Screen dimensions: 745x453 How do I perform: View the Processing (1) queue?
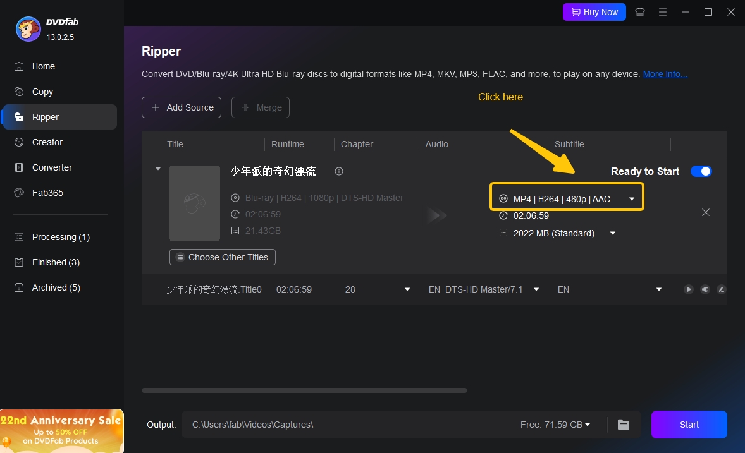point(59,237)
